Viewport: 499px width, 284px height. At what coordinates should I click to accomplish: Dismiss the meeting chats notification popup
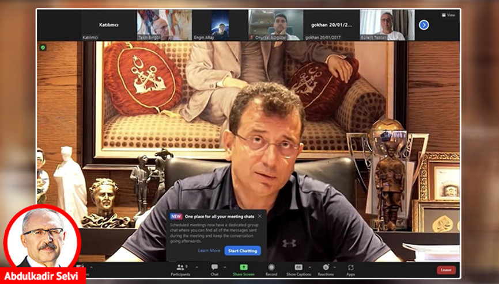point(259,216)
